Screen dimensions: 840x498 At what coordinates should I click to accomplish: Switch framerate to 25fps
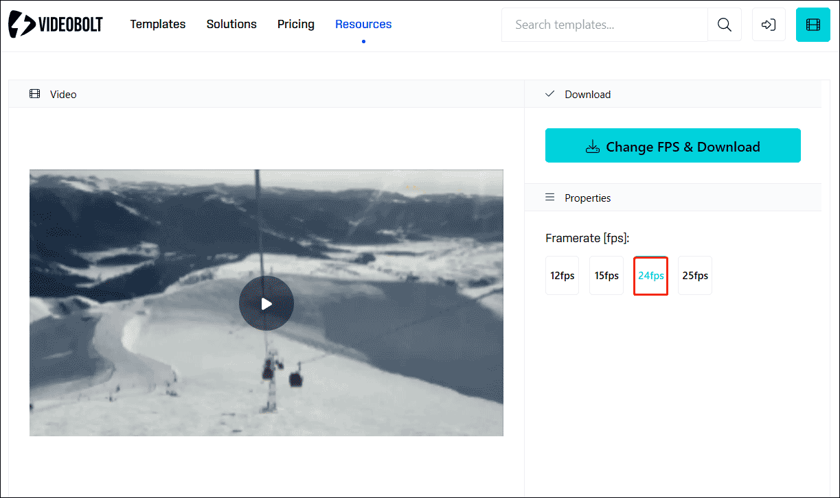[x=694, y=275]
